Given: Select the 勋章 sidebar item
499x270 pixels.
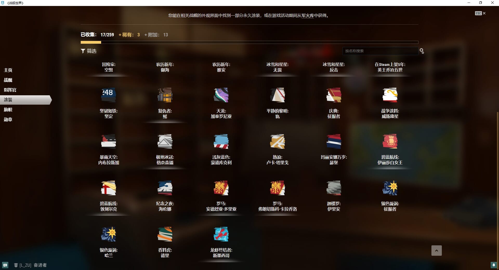Looking at the screenshot, I should (x=8, y=119).
